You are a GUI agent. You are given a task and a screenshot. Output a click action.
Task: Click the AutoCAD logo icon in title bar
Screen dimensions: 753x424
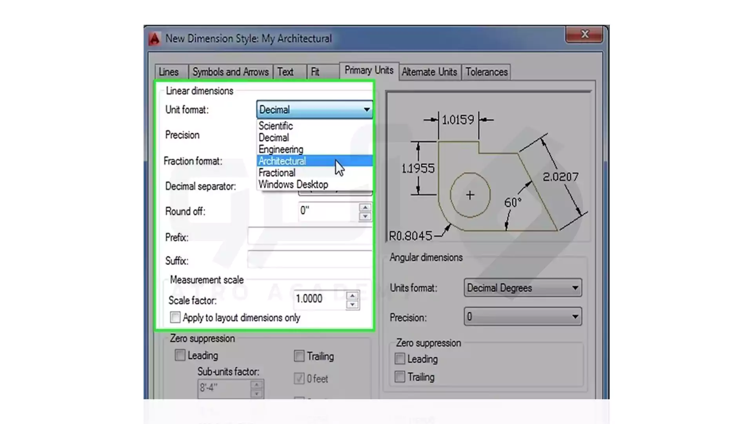155,39
